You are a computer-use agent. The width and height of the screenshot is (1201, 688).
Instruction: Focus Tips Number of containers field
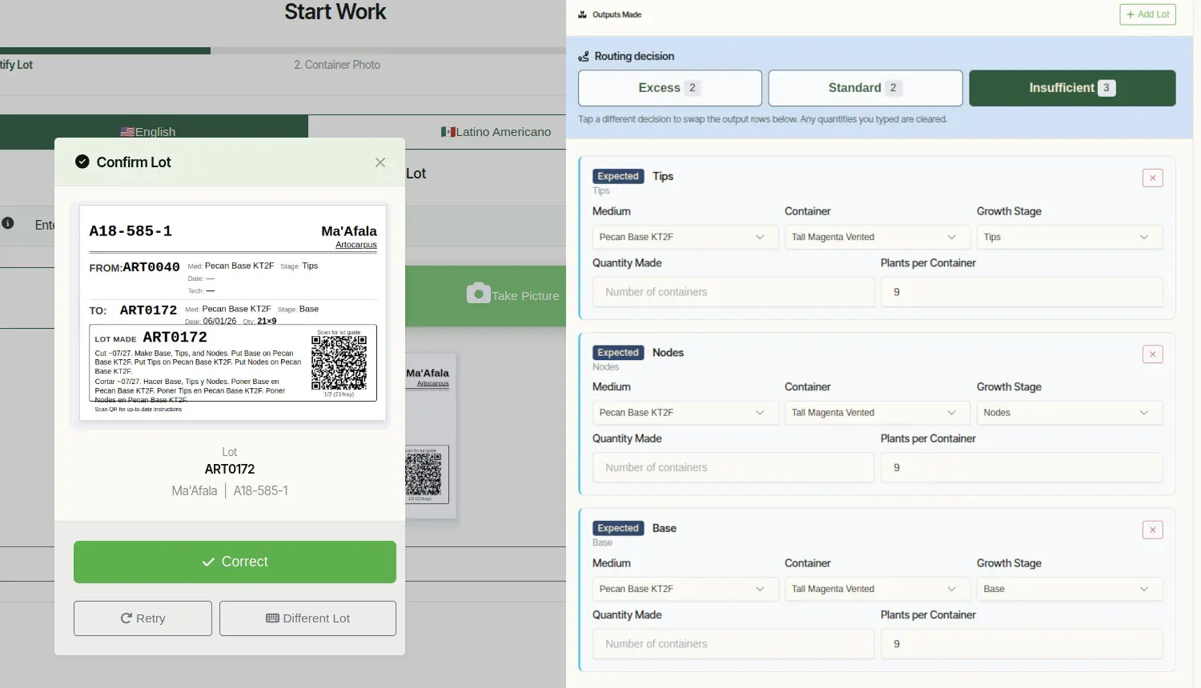click(x=733, y=292)
